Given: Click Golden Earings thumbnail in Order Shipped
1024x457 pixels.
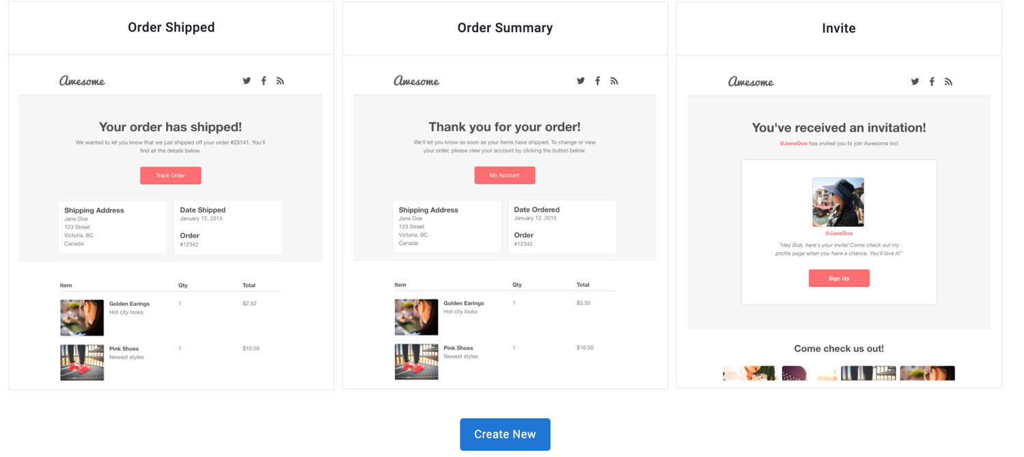Looking at the screenshot, I should tap(82, 318).
